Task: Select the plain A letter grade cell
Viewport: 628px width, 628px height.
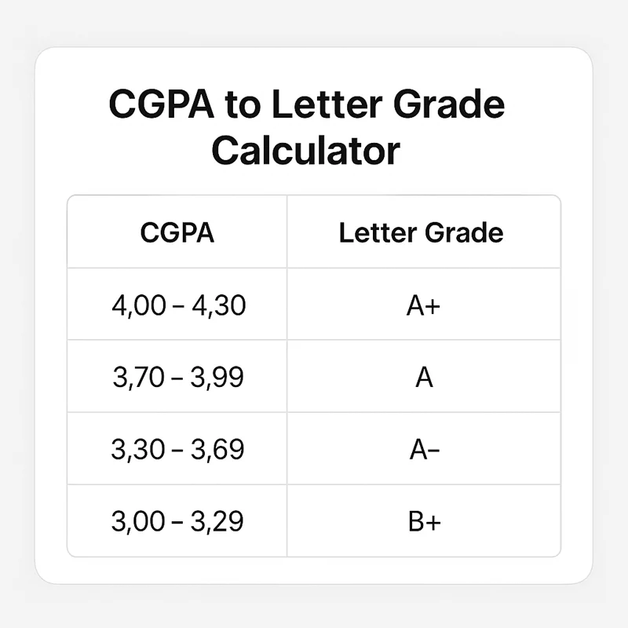Action: [424, 378]
